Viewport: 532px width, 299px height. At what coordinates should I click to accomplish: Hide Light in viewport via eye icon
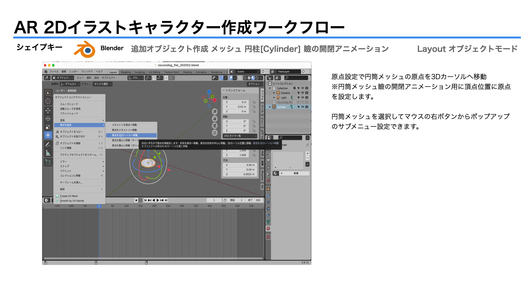[303, 97]
